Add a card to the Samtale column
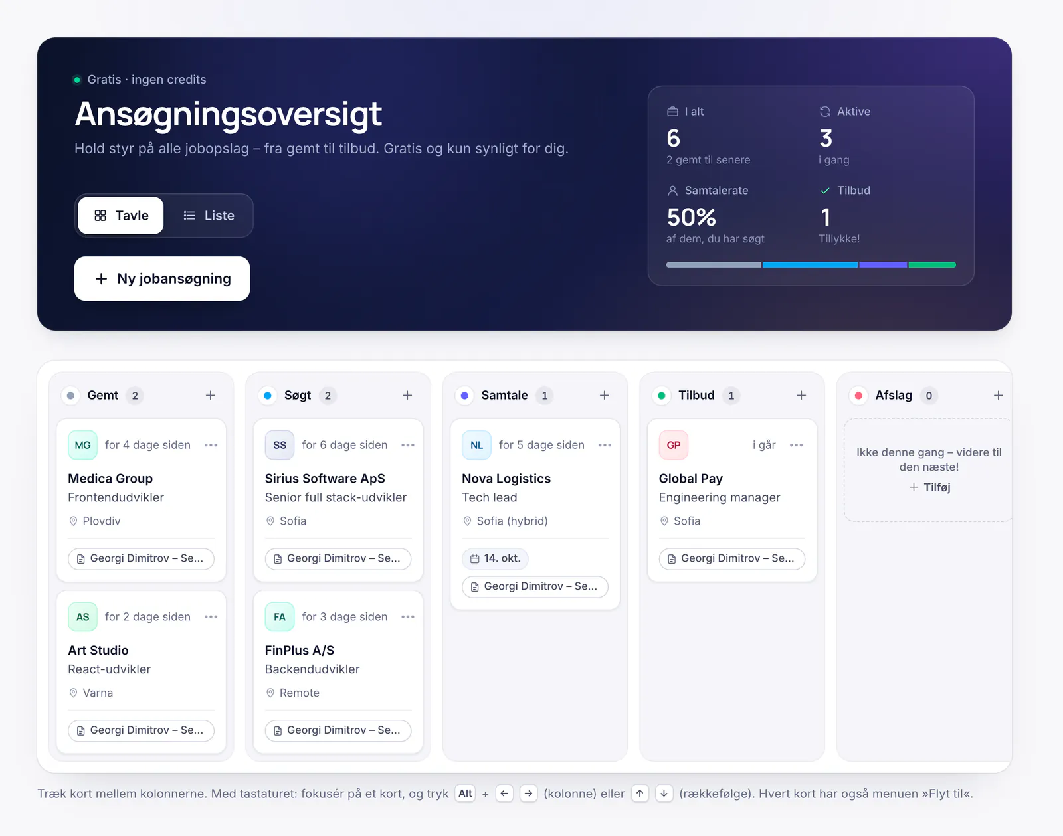 (x=605, y=396)
